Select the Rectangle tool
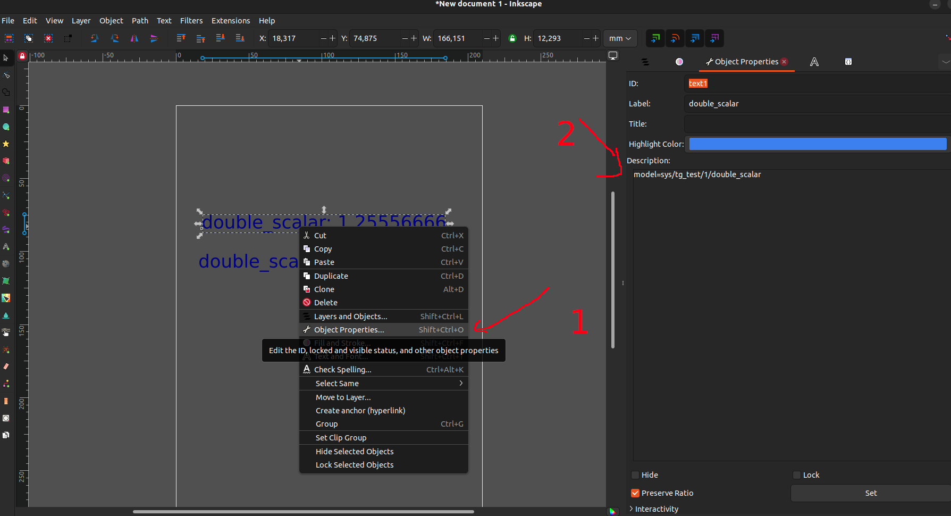Viewport: 951px width, 516px height. (x=6, y=110)
